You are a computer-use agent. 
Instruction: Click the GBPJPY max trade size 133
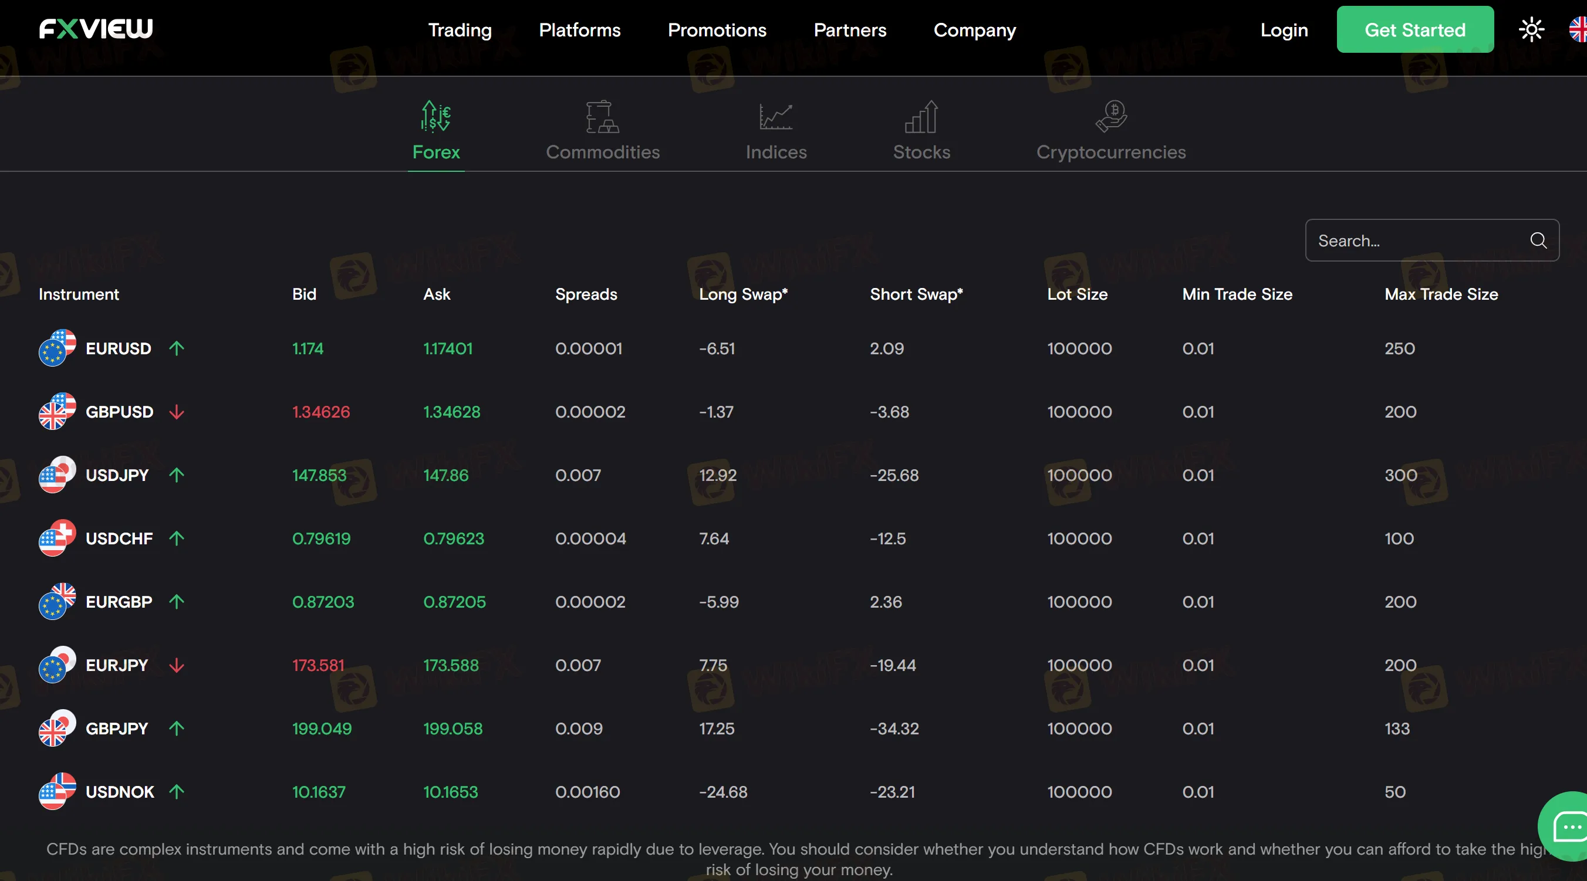click(x=1397, y=729)
